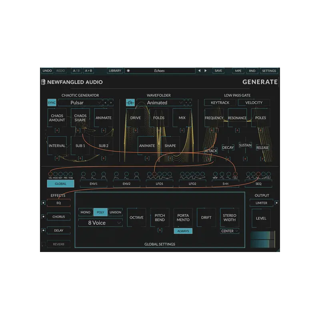Open the GLOBAL modulation tab
This screenshot has width=320, height=320.
click(x=61, y=184)
